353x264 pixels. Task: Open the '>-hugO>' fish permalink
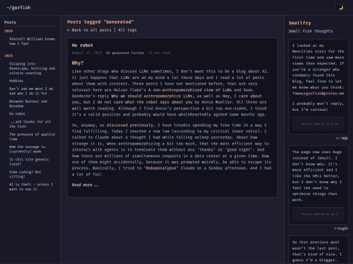(x=341, y=229)
